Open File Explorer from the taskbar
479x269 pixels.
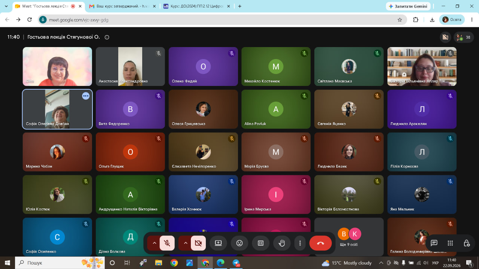tap(159, 263)
